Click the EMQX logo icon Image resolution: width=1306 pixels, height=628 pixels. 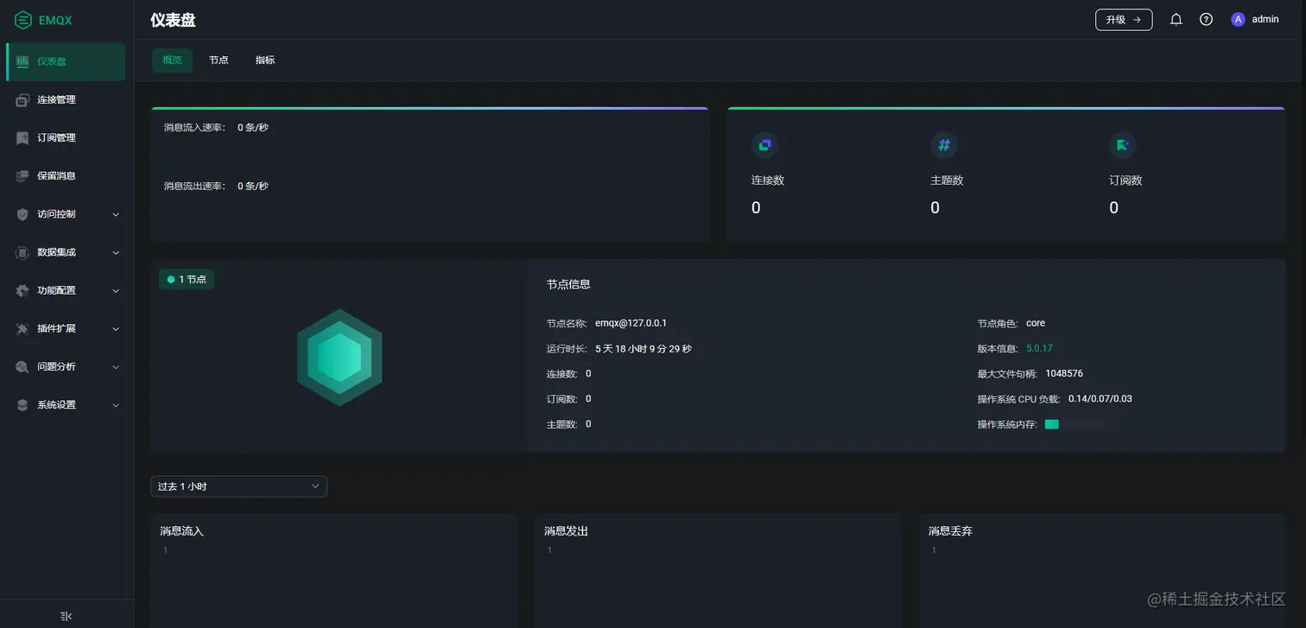23,20
